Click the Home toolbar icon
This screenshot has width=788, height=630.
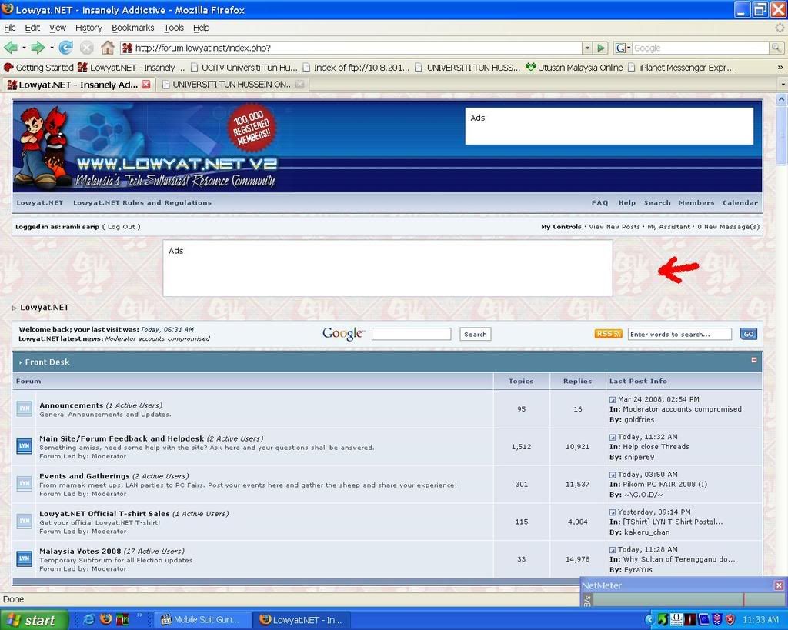(107, 48)
